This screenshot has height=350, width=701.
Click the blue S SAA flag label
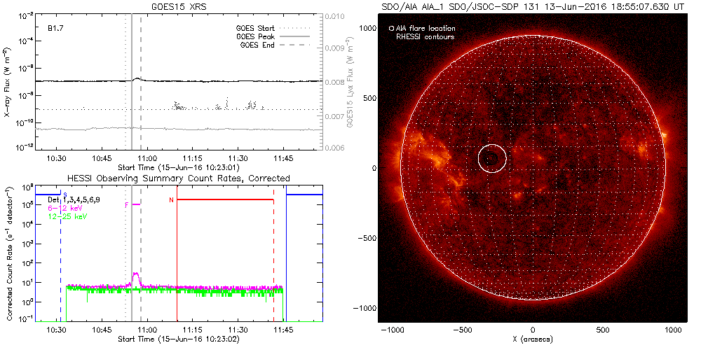pyautogui.click(x=65, y=194)
